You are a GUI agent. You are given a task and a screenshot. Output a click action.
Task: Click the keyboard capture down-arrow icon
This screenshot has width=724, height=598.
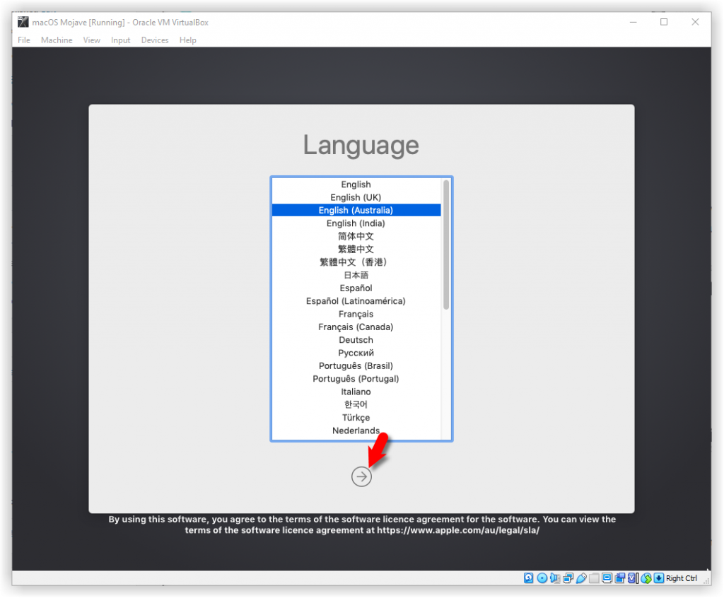click(659, 578)
